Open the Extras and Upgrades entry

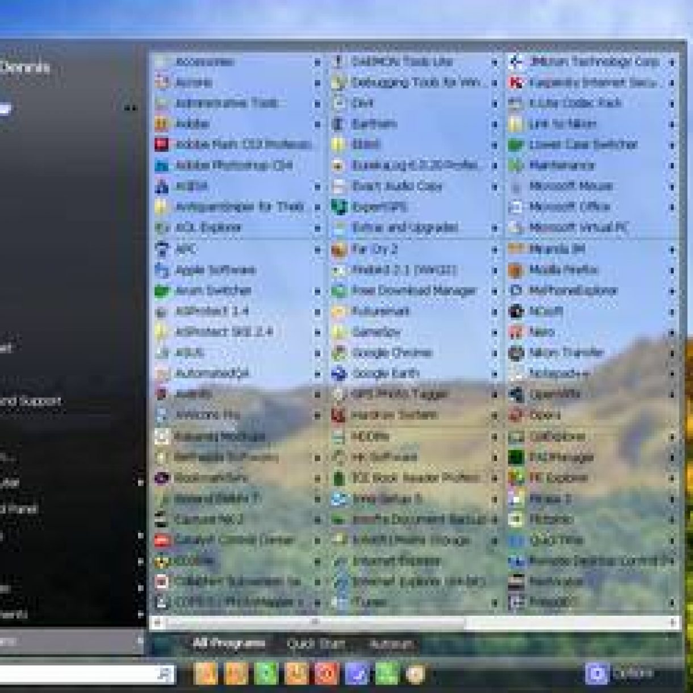click(x=414, y=228)
